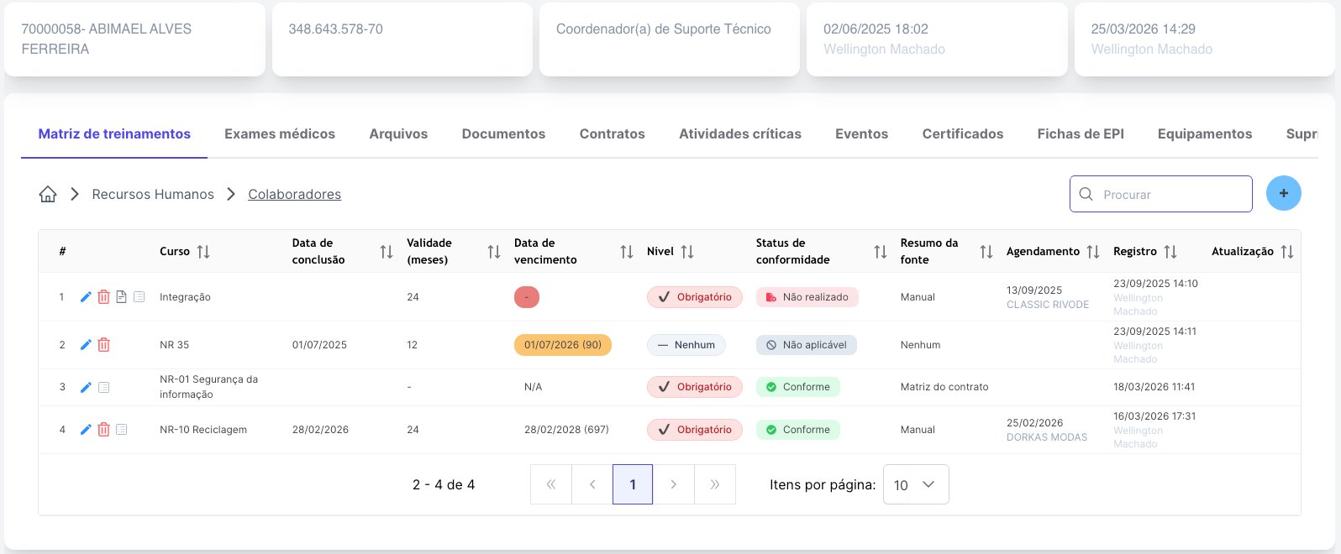Open the Equipamentos tab
The width and height of the screenshot is (1341, 554).
[x=1205, y=133]
